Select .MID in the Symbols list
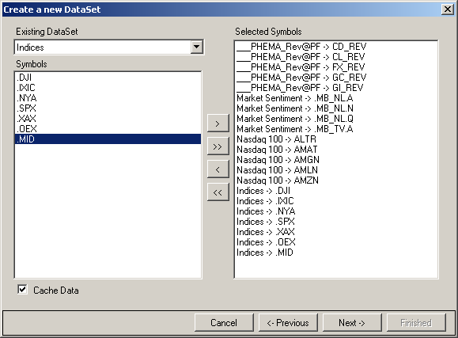The image size is (458, 338). pyautogui.click(x=108, y=139)
